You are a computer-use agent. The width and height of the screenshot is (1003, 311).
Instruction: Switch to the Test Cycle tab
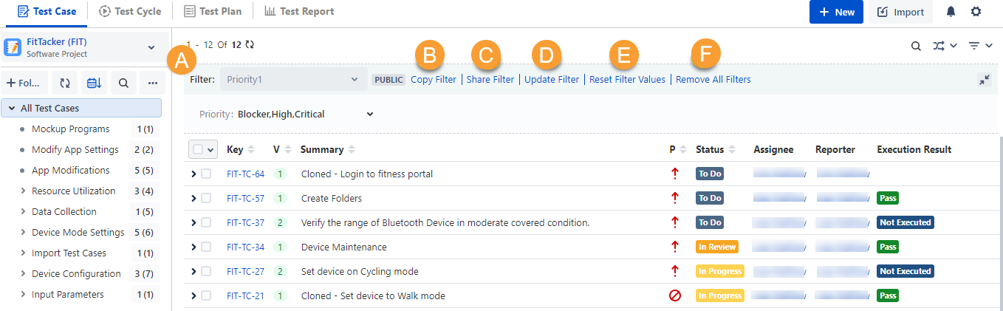coord(129,11)
